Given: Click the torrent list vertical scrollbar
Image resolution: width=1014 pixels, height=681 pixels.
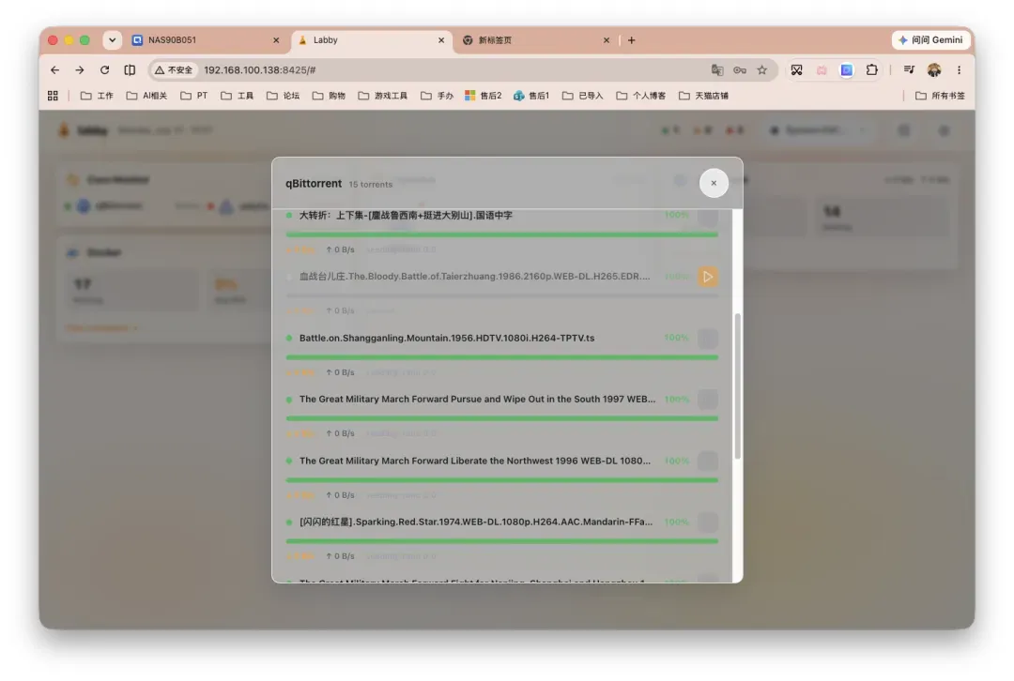Looking at the screenshot, I should coord(737,386).
